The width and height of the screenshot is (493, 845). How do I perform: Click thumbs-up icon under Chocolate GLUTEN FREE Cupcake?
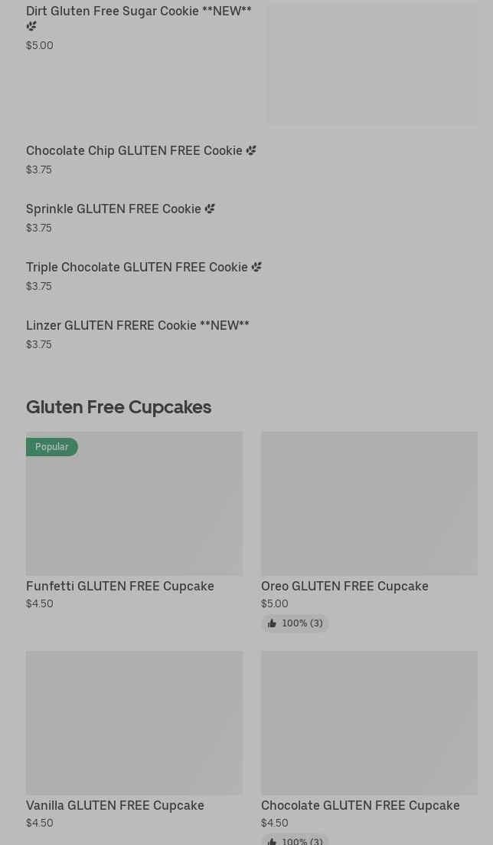tap(272, 841)
